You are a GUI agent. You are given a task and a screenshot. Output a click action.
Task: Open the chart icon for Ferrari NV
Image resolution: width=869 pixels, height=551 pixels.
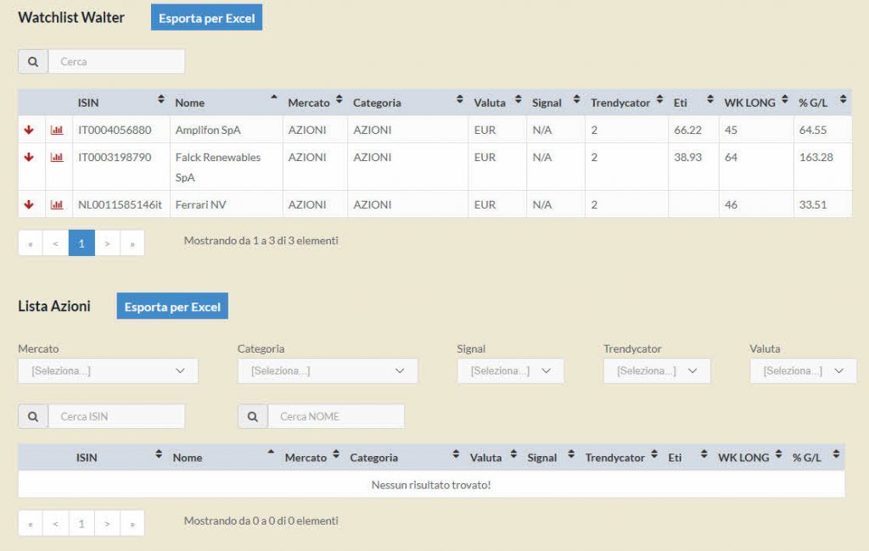tap(57, 205)
